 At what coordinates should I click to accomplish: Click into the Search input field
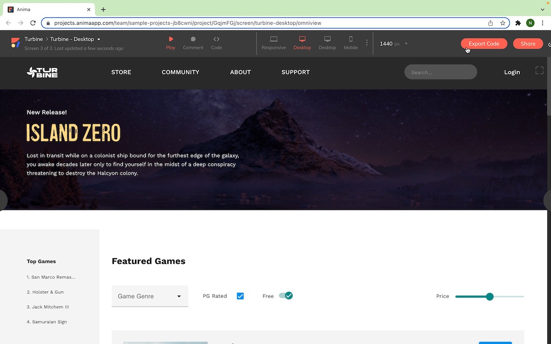tap(440, 72)
